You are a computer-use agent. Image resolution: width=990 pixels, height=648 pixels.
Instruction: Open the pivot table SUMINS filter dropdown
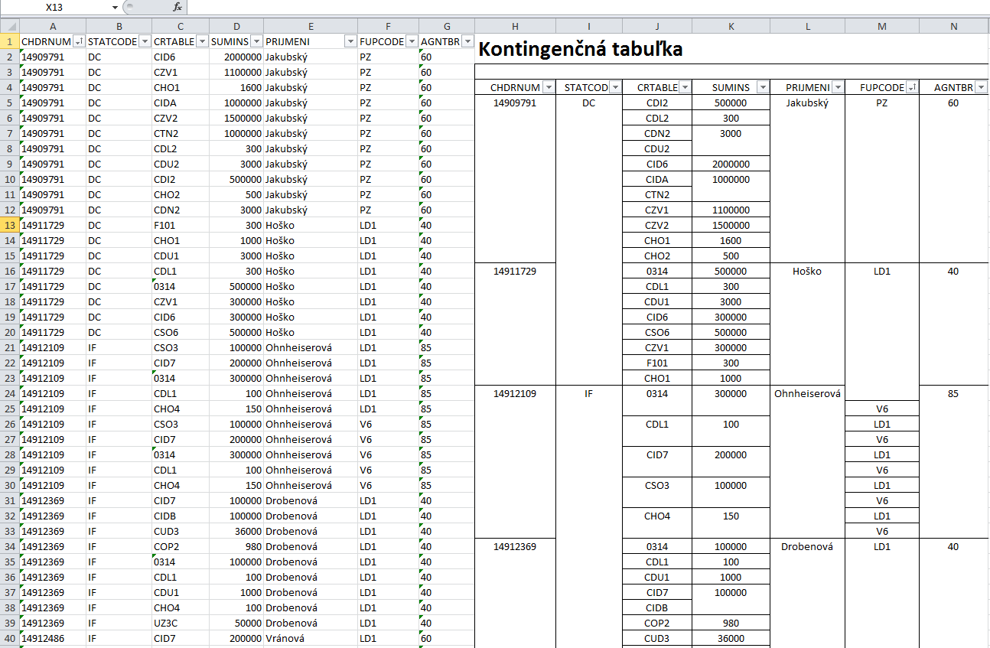762,87
